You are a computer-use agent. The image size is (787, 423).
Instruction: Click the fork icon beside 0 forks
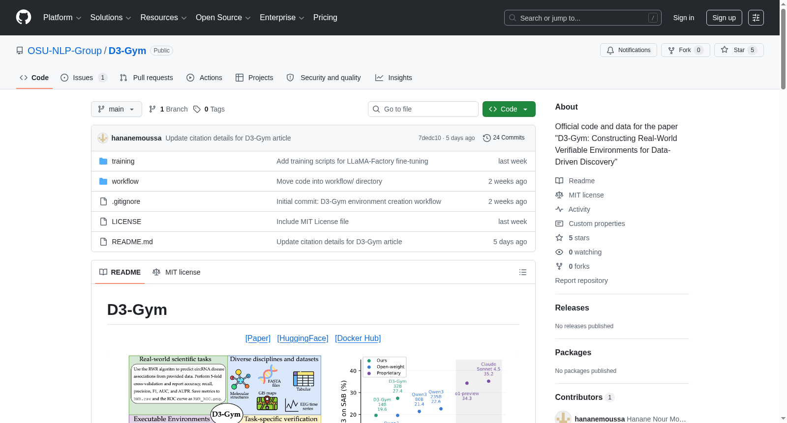[559, 266]
